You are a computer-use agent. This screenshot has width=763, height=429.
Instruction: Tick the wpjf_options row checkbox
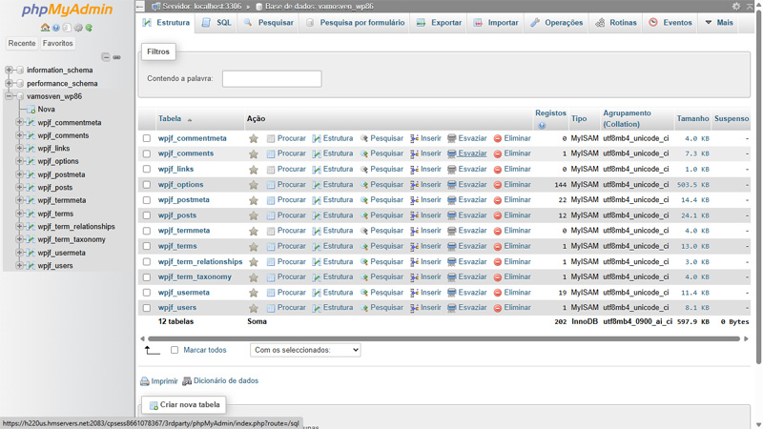coord(147,185)
